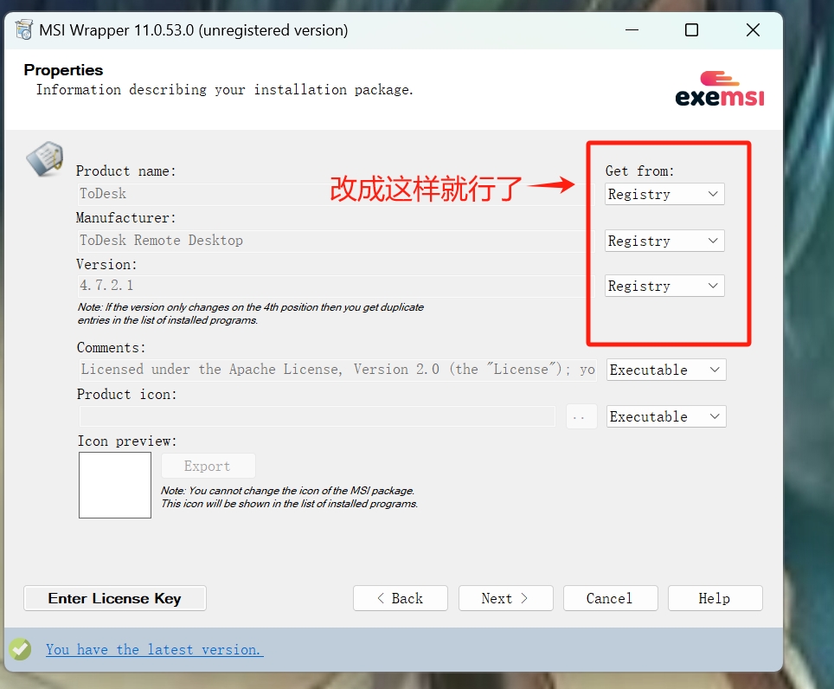Open the Comments source dropdown
The width and height of the screenshot is (834, 689).
(666, 370)
